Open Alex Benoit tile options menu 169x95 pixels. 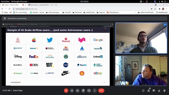[x=165, y=25]
